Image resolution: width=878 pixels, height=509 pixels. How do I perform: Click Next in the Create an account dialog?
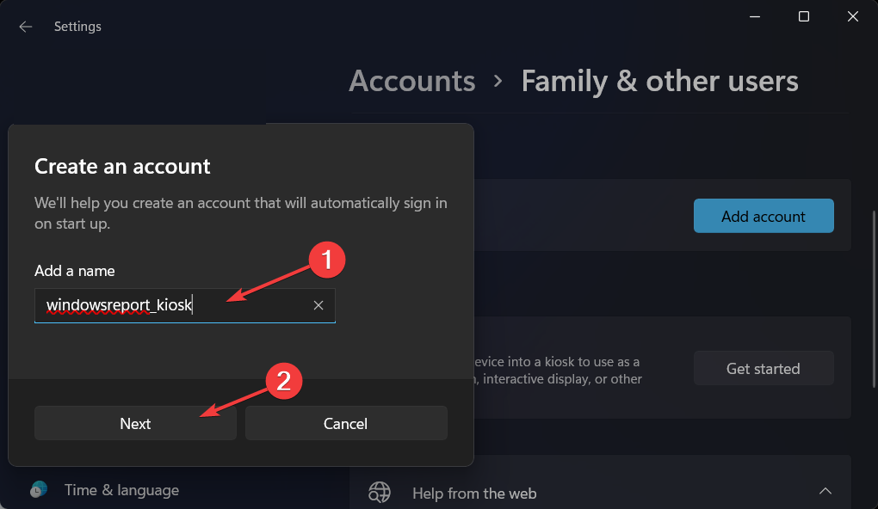pos(135,424)
